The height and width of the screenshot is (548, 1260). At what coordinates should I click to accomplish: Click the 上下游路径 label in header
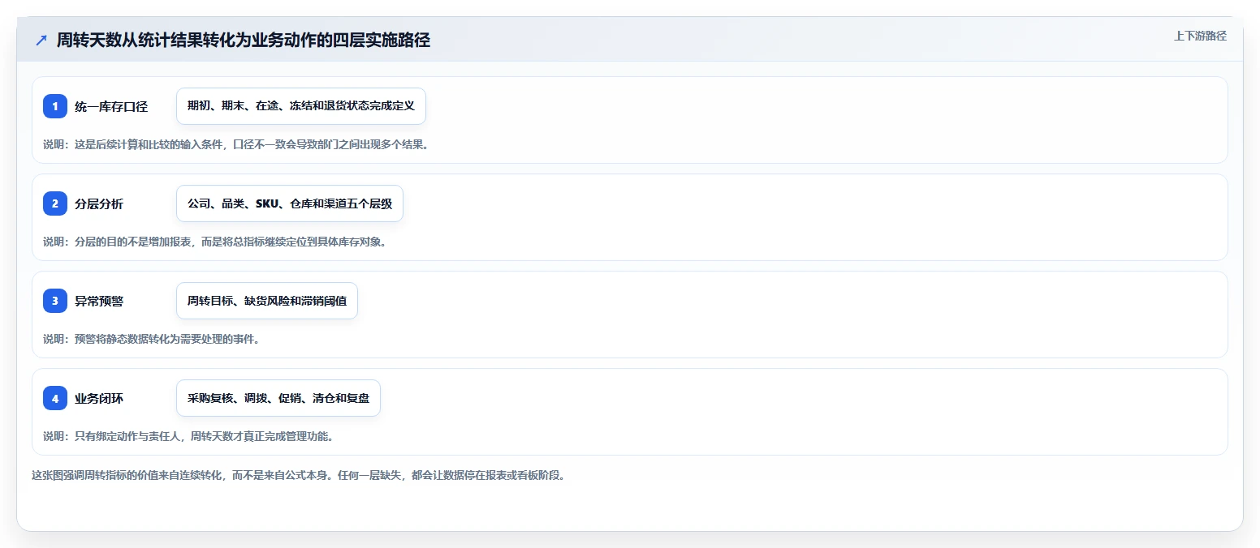[1200, 36]
